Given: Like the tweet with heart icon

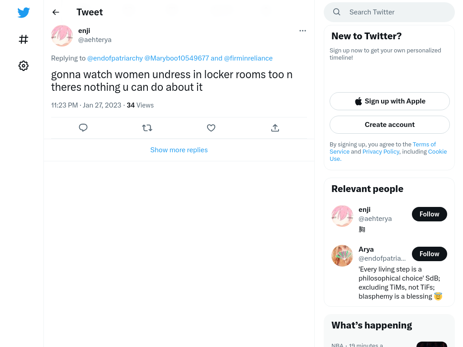Looking at the screenshot, I should pyautogui.click(x=211, y=128).
